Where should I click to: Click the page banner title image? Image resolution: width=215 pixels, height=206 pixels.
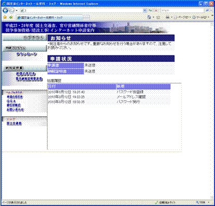(x=86, y=28)
